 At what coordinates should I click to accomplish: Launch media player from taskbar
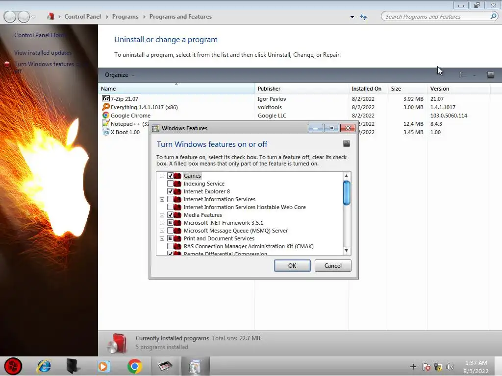click(103, 366)
